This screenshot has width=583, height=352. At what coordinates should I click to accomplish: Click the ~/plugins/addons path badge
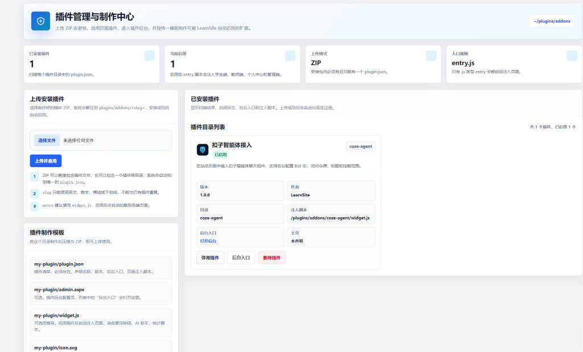click(x=552, y=21)
